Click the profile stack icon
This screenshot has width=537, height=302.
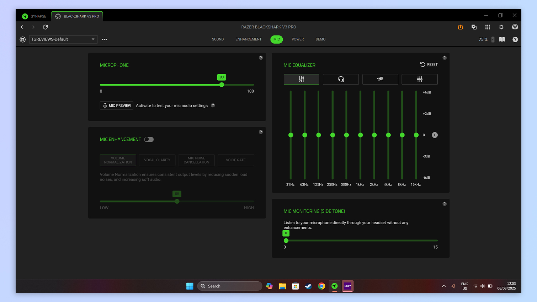tap(23, 39)
